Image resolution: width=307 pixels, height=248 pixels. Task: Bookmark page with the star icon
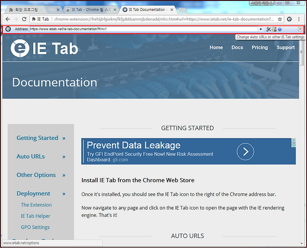click(280, 19)
